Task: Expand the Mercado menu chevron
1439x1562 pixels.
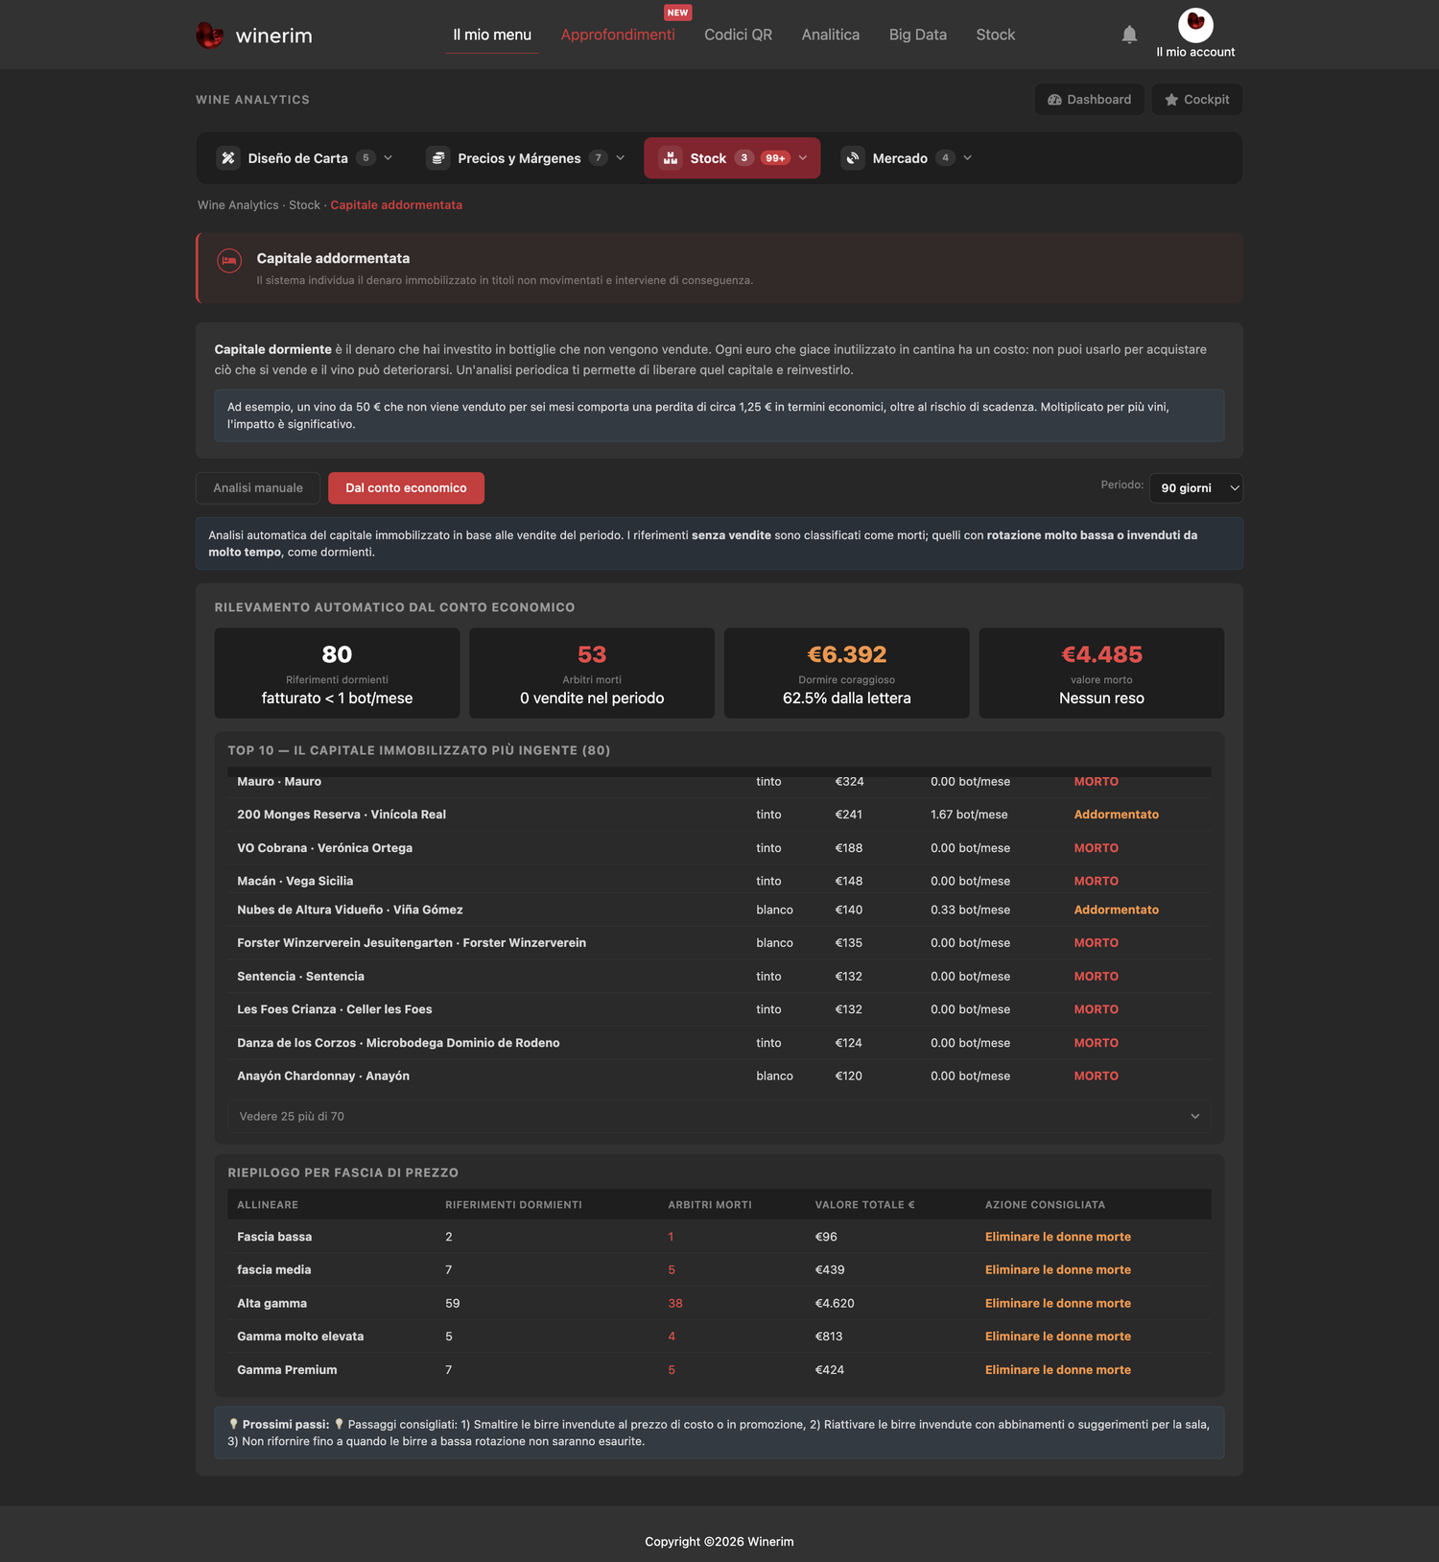Action: click(967, 158)
